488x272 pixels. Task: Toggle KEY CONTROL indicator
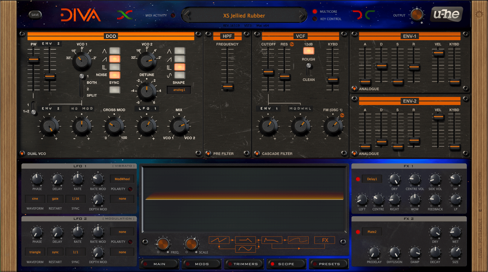[315, 19]
